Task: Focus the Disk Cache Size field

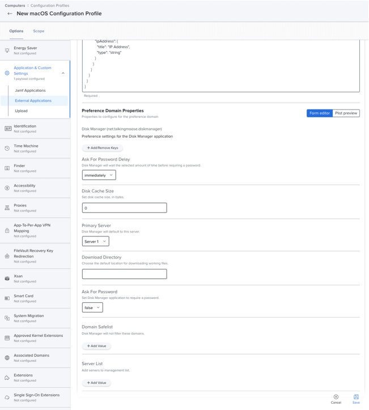Action: [x=124, y=208]
